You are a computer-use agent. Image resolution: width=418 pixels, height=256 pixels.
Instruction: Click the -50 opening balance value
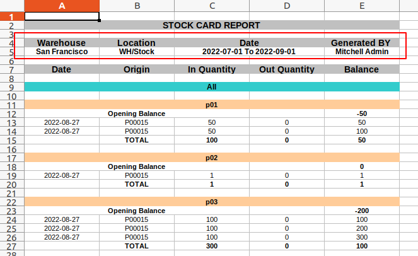pyautogui.click(x=362, y=113)
